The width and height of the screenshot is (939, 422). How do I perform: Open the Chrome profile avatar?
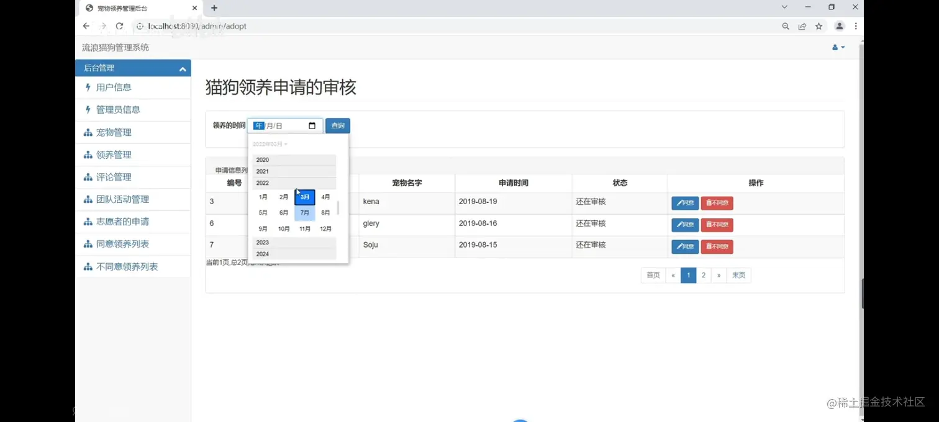[840, 26]
